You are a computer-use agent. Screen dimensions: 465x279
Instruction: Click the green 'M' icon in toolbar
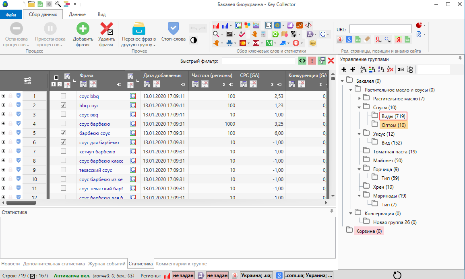(x=269, y=43)
